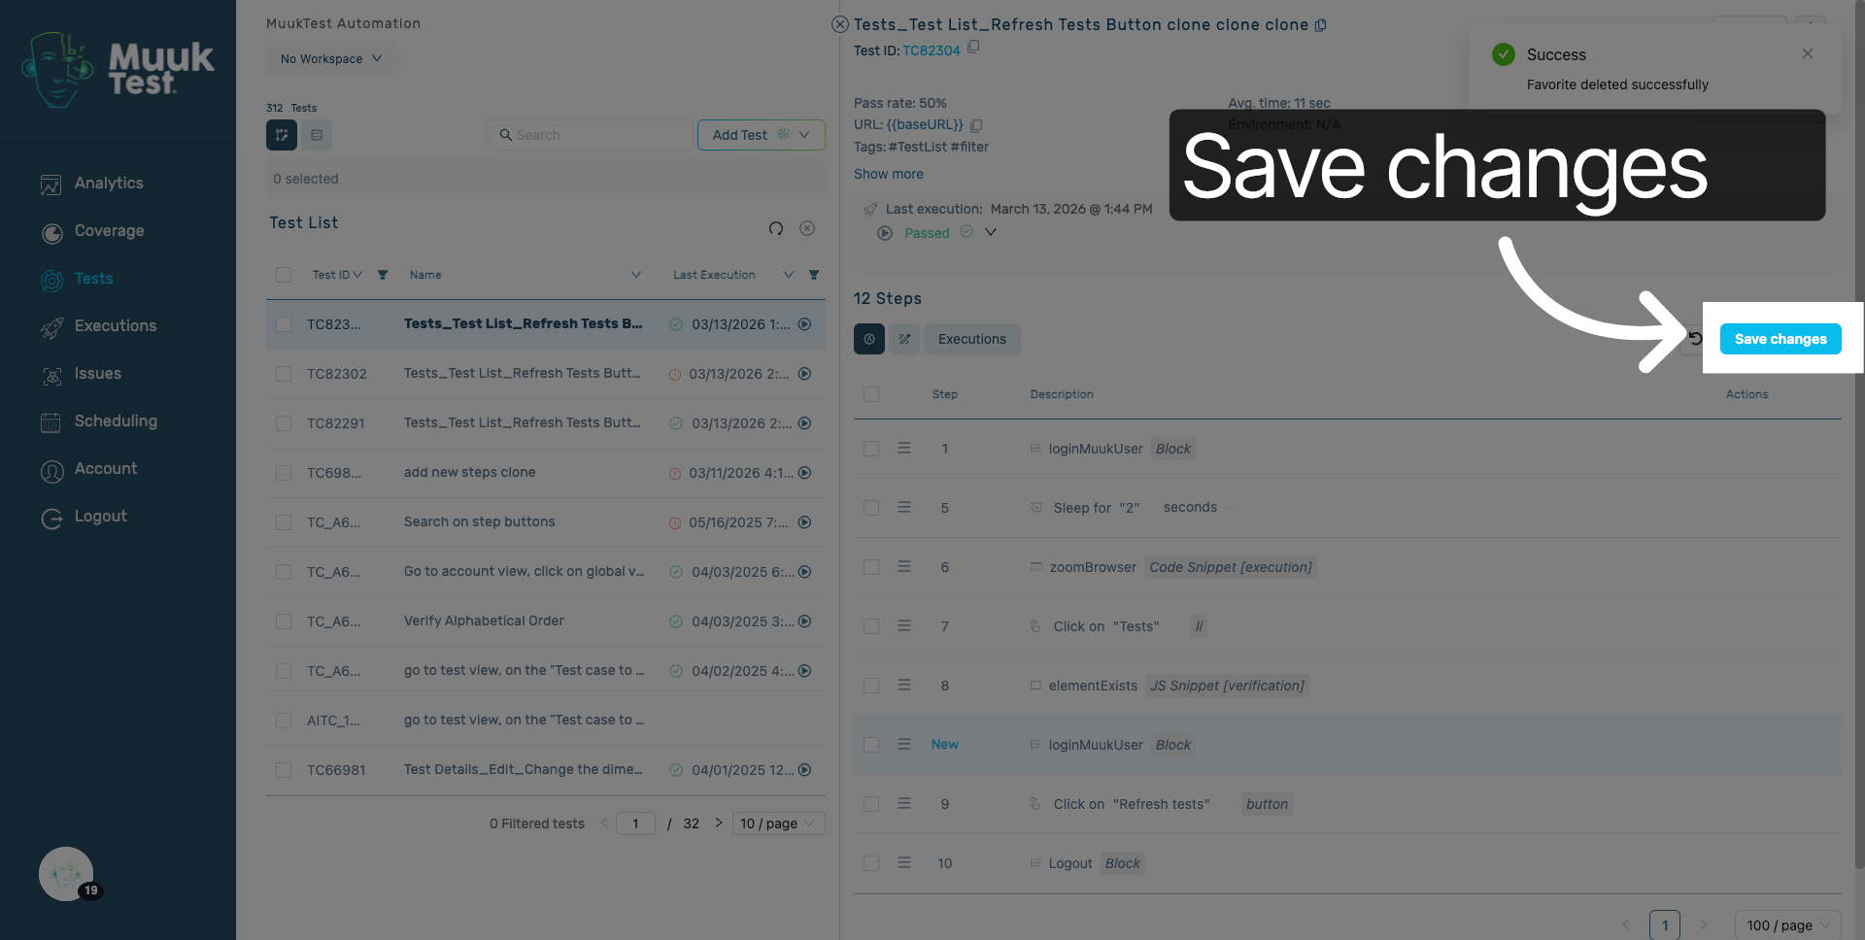Check the box for step 10 Logout
The image size is (1865, 940).
pyautogui.click(x=871, y=863)
